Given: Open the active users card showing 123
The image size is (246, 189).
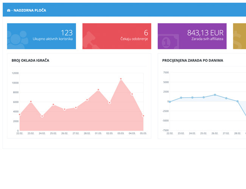Looking at the screenshot, I should (x=41, y=36).
